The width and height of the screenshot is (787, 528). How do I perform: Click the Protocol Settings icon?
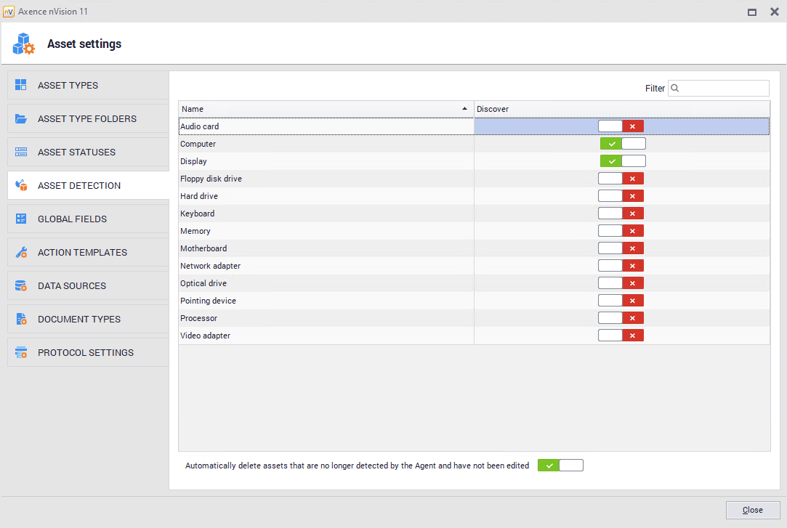pos(21,352)
